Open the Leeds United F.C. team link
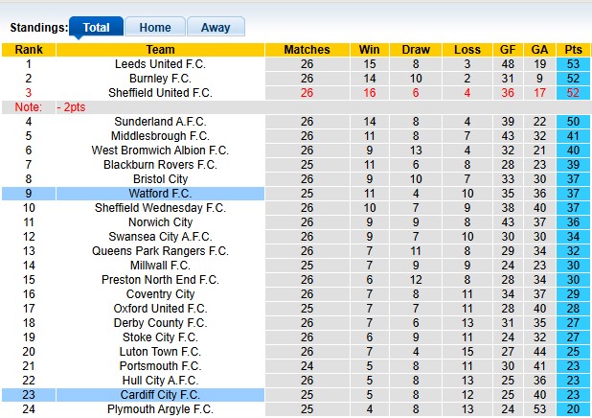This screenshot has height=418, width=592. (160, 64)
